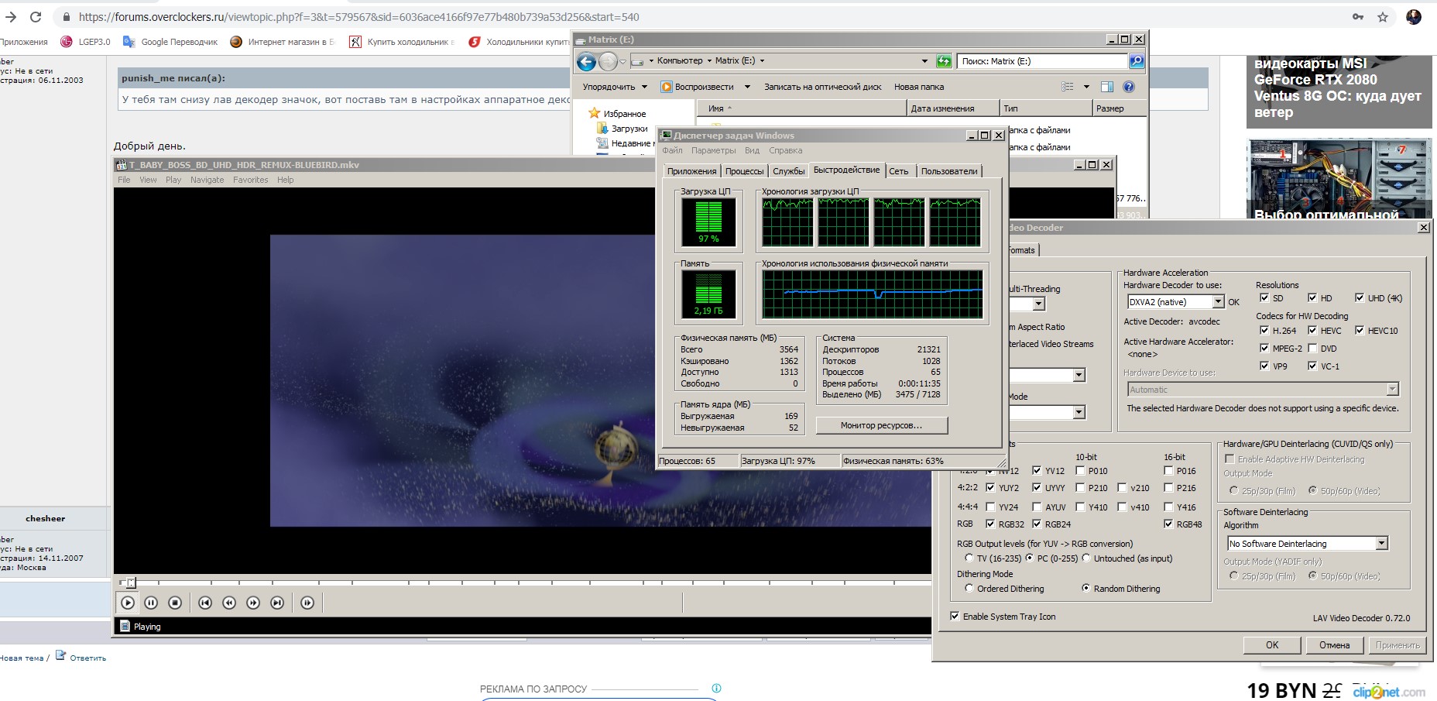Viewport: 1437px width, 701px height.
Task: Click the skip to previous track icon
Action: coord(205,603)
